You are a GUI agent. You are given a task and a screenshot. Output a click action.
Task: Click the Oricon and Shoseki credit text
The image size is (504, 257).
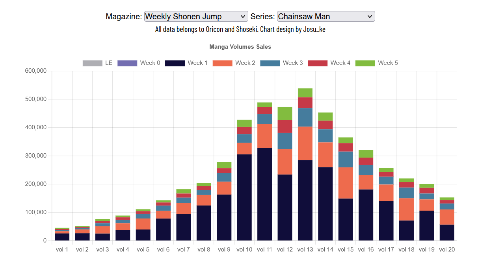240,29
